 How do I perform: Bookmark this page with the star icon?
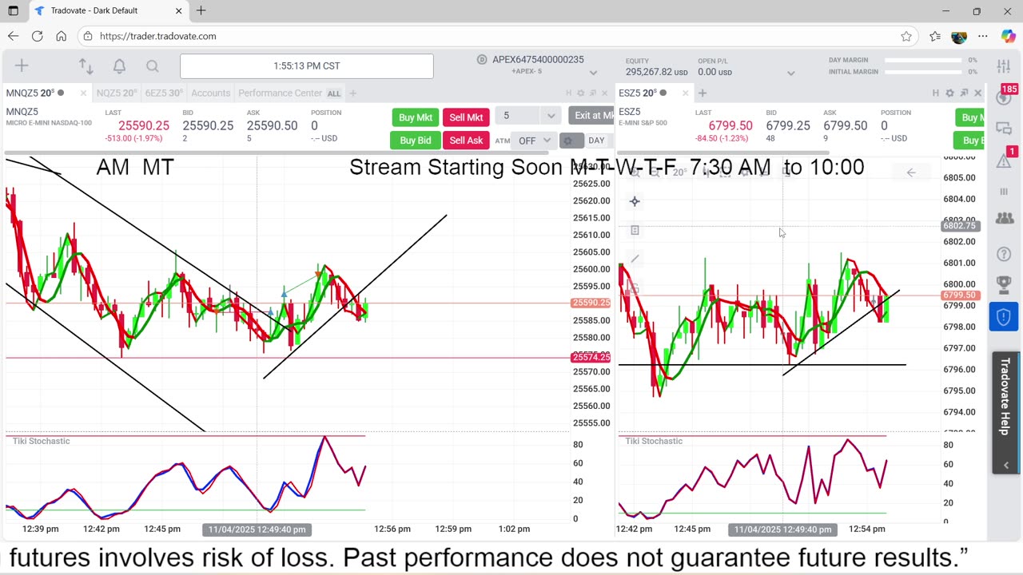pos(906,36)
